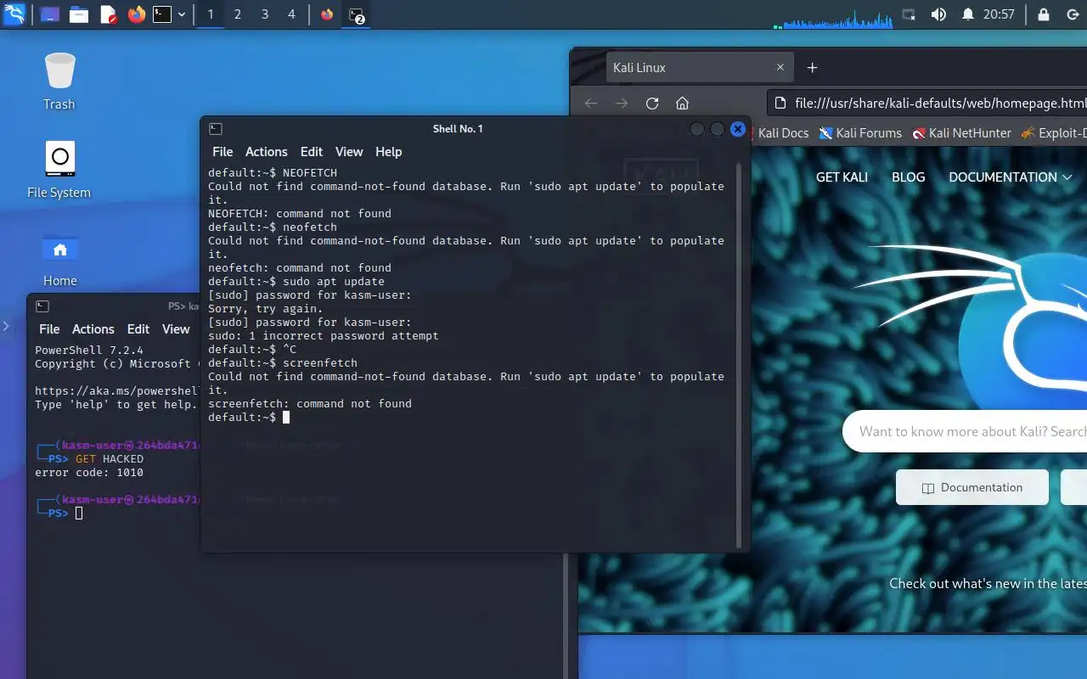Open the Kali applications menu icon
Screen dimensions: 1087x679
point(14,14)
